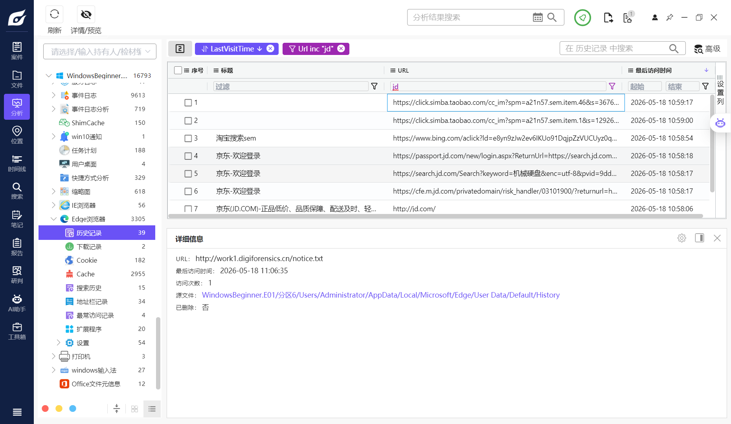The width and height of the screenshot is (731, 424).
Task: Remove the Url inc "jd" filter chip
Action: coord(341,48)
